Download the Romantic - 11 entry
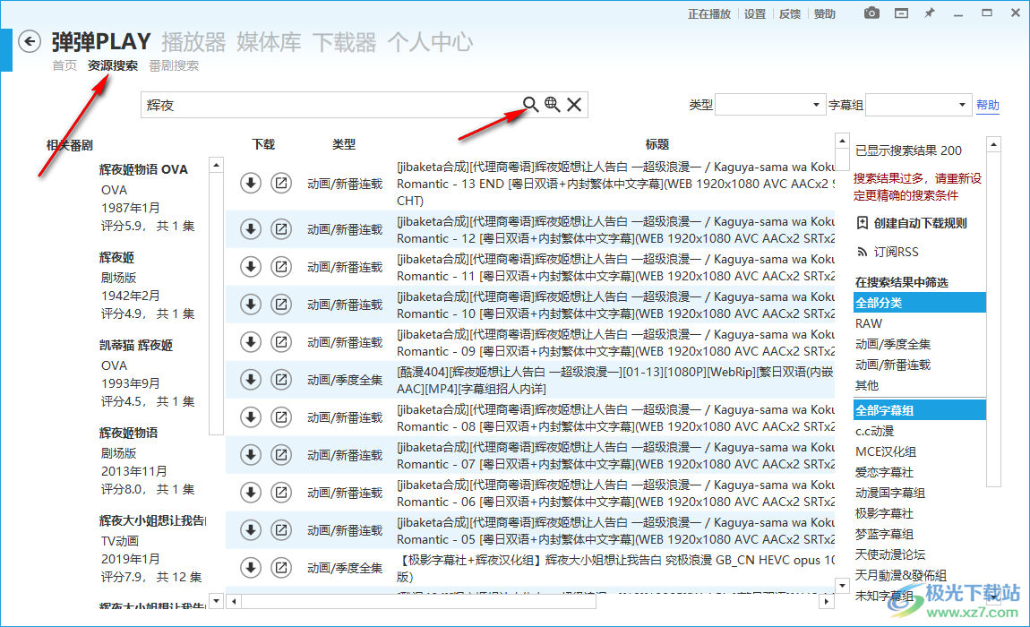 click(250, 267)
